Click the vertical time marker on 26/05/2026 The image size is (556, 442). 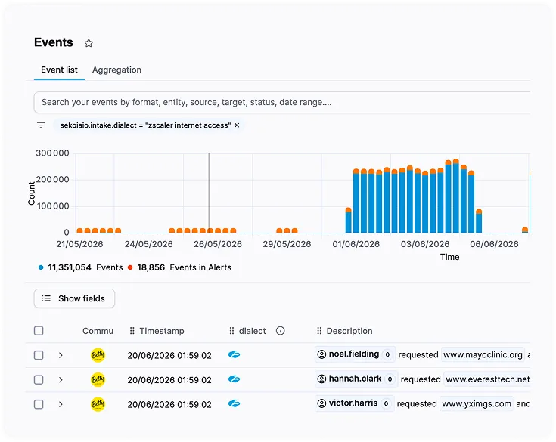[x=209, y=193]
